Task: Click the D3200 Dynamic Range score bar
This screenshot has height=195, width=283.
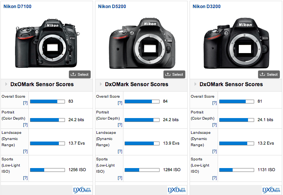Action: pyautogui.click(x=236, y=143)
